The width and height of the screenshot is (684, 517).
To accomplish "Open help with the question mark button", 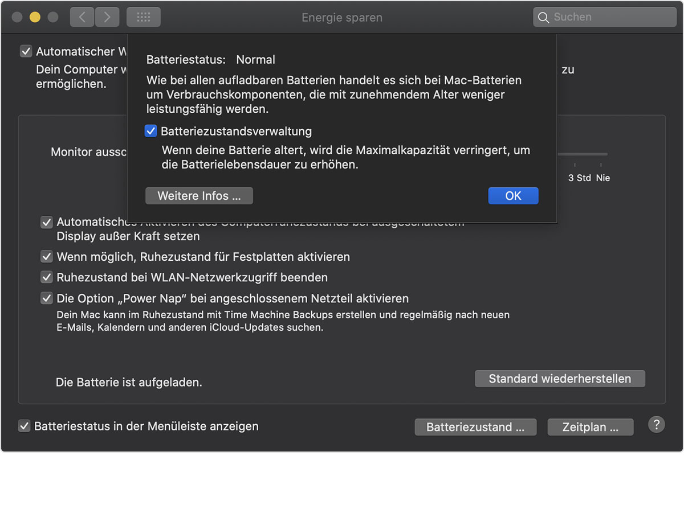I will [x=657, y=425].
